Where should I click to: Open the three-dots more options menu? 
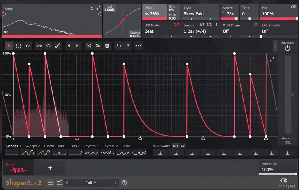pyautogui.click(x=138, y=46)
